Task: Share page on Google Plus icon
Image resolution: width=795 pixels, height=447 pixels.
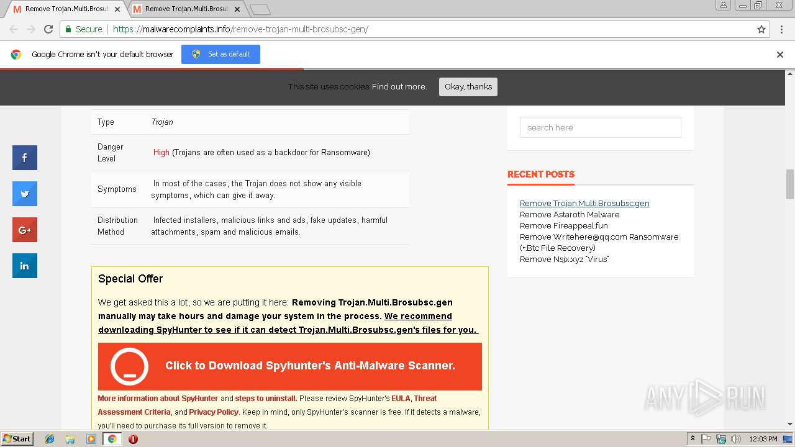Action: click(25, 230)
